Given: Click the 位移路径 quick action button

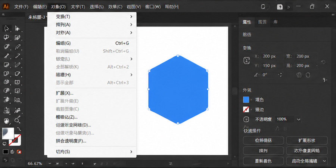Looking at the screenshot, I should 263,141.
